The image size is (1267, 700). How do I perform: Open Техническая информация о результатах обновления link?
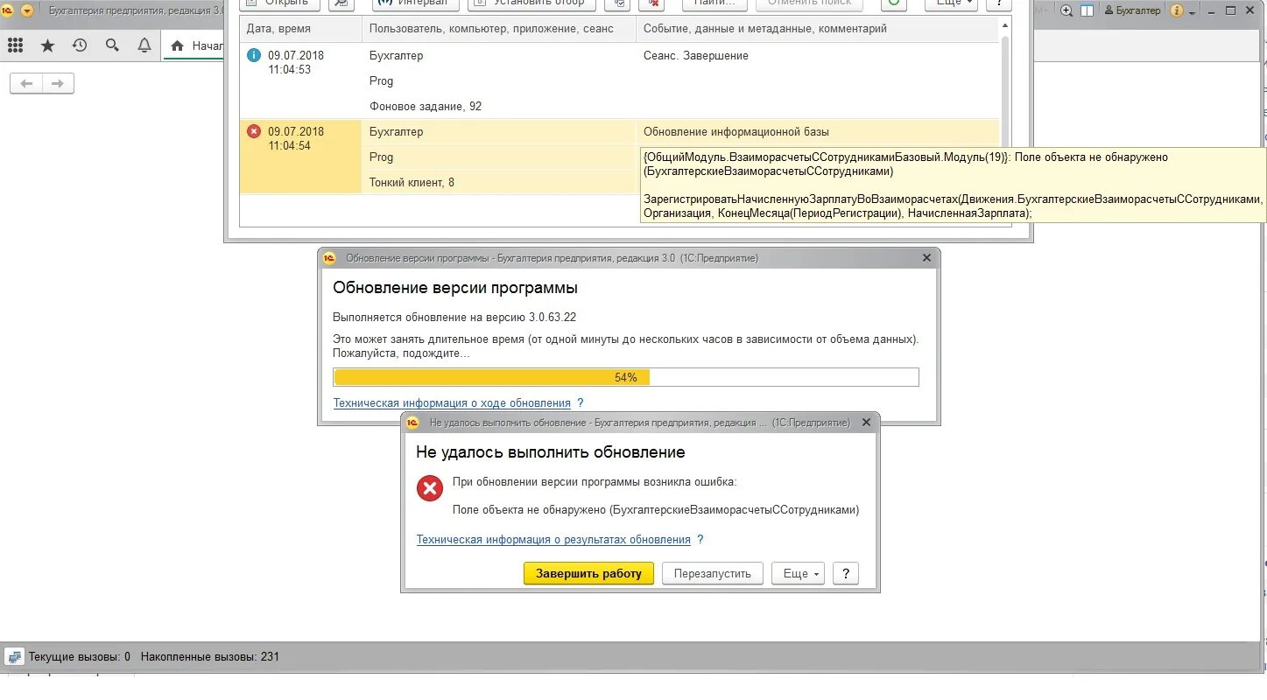point(553,539)
